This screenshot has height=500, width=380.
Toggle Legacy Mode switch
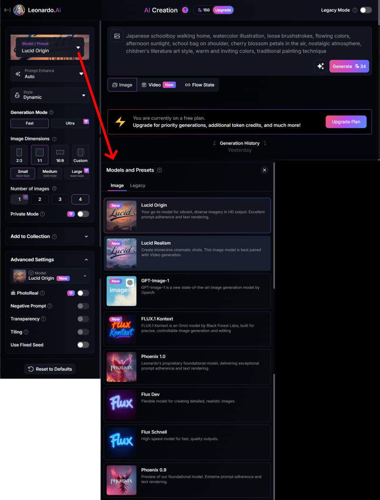(365, 10)
